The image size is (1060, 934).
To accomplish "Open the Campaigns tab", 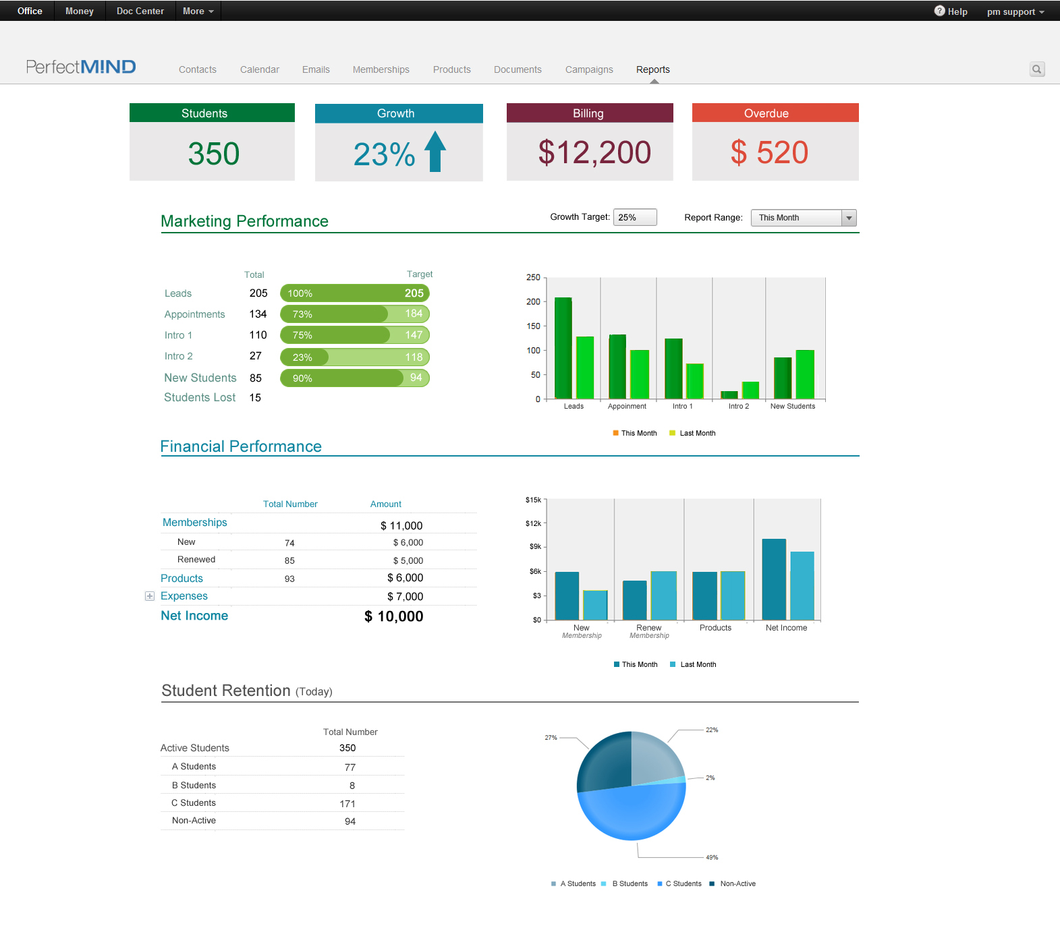I will point(589,69).
